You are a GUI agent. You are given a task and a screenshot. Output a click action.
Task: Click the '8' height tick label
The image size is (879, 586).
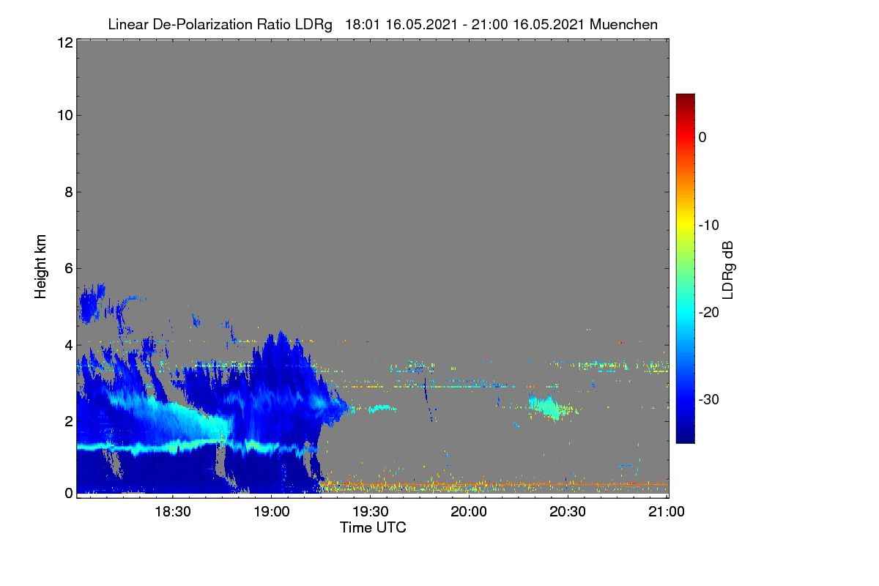pos(67,193)
